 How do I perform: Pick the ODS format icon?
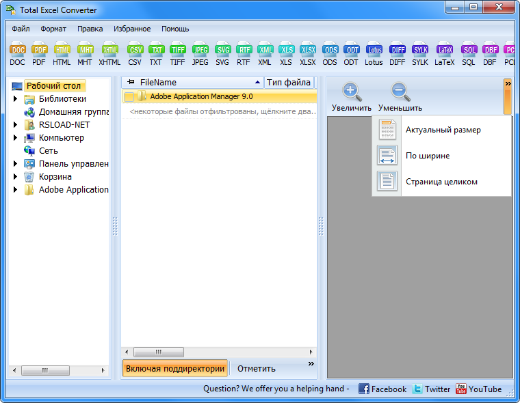pyautogui.click(x=330, y=53)
